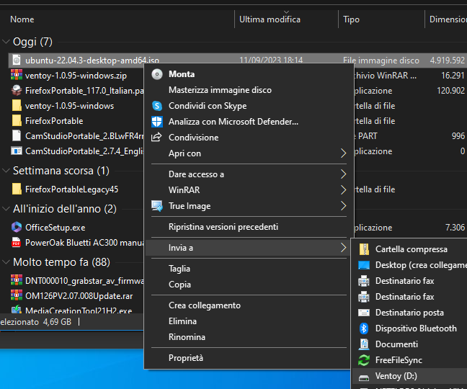This screenshot has width=467, height=389.
Task: Choose Condividi con Skype
Action: tap(247, 106)
